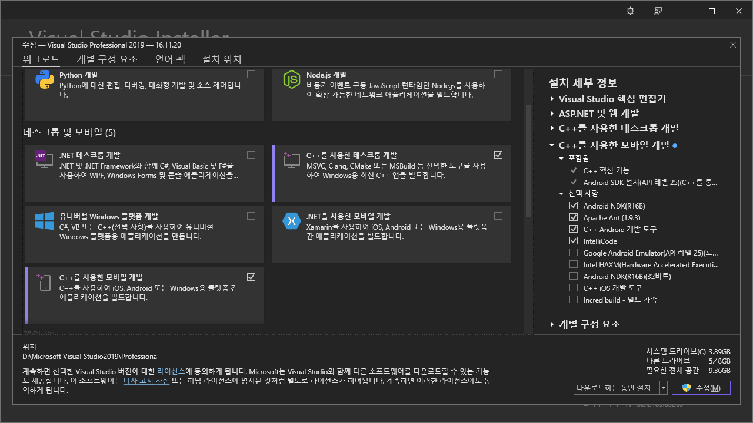Collapse the 선택 사항 section
Screen dimensions: 753x423
click(562, 193)
